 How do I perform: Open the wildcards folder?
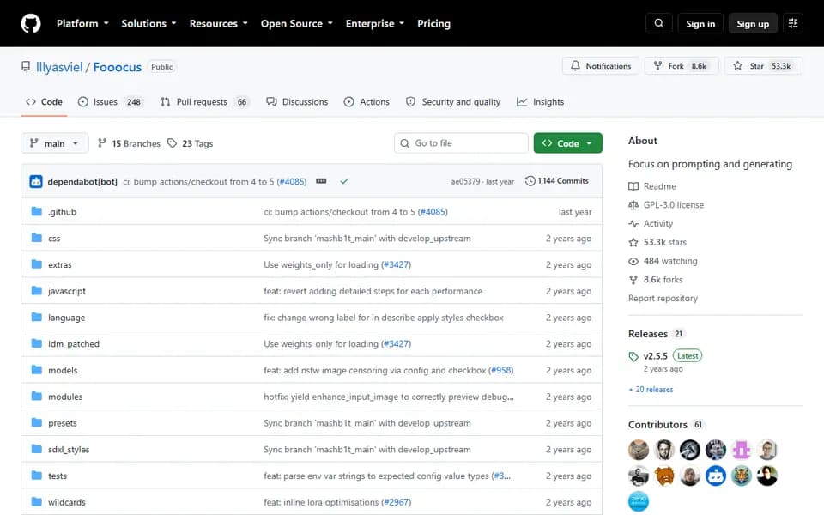[67, 502]
